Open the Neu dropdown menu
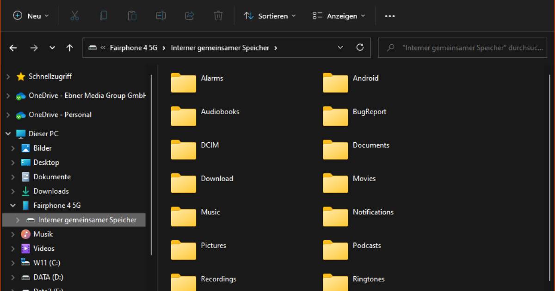This screenshot has height=291, width=555. coord(31,16)
